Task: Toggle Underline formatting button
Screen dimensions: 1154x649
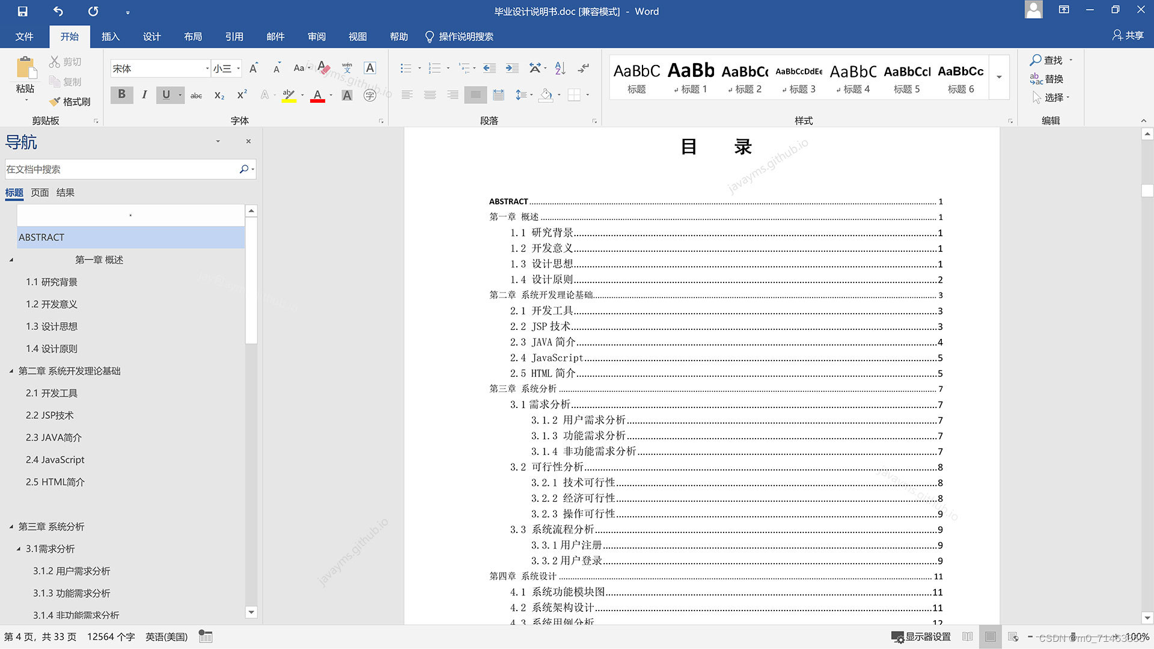Action: click(x=166, y=94)
